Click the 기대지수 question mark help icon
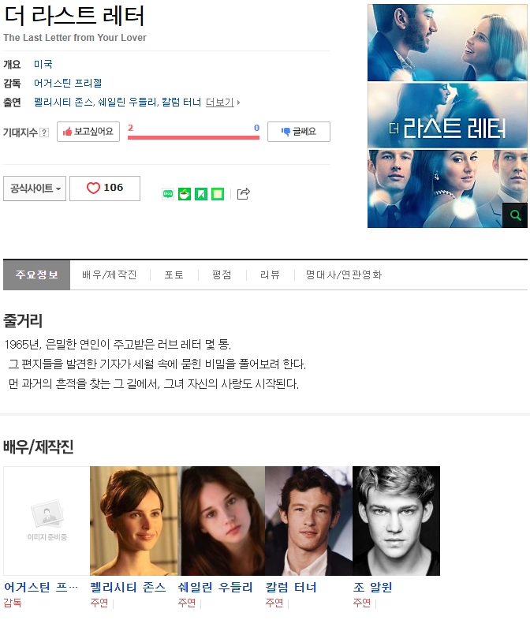Image resolution: width=530 pixels, height=620 pixels. [45, 133]
